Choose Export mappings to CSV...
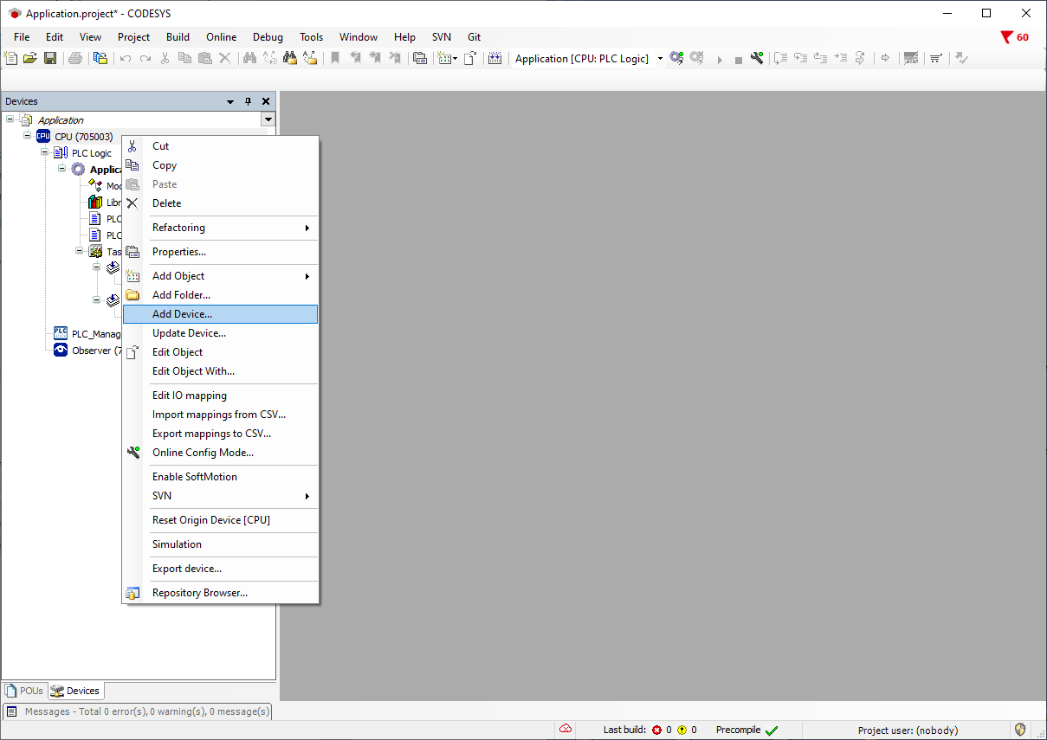Viewport: 1047px width, 740px height. pyautogui.click(x=211, y=434)
